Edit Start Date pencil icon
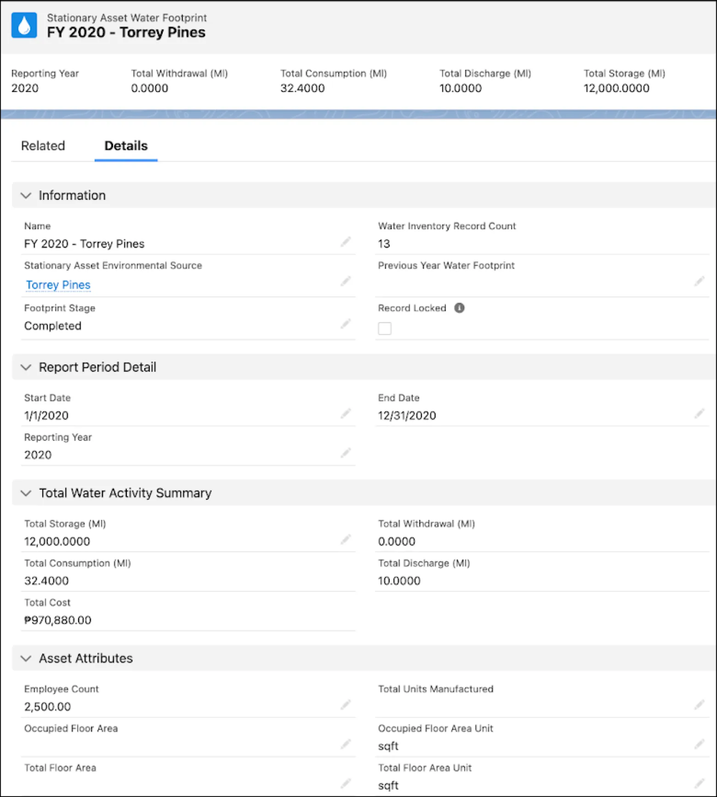The width and height of the screenshot is (717, 797). point(346,414)
